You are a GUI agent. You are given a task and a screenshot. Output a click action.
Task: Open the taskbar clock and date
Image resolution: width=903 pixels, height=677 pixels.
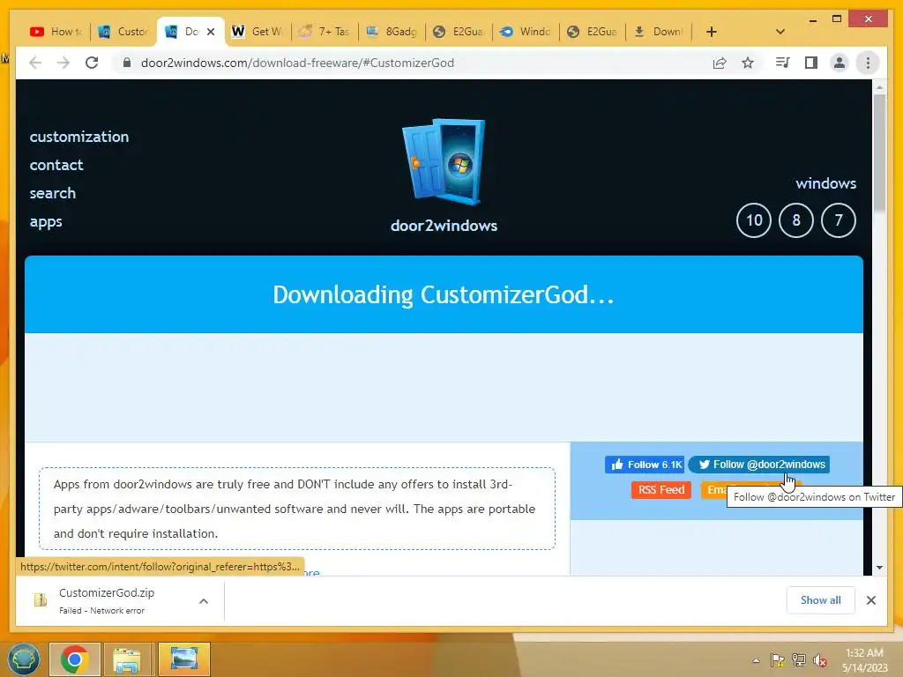tap(864, 660)
